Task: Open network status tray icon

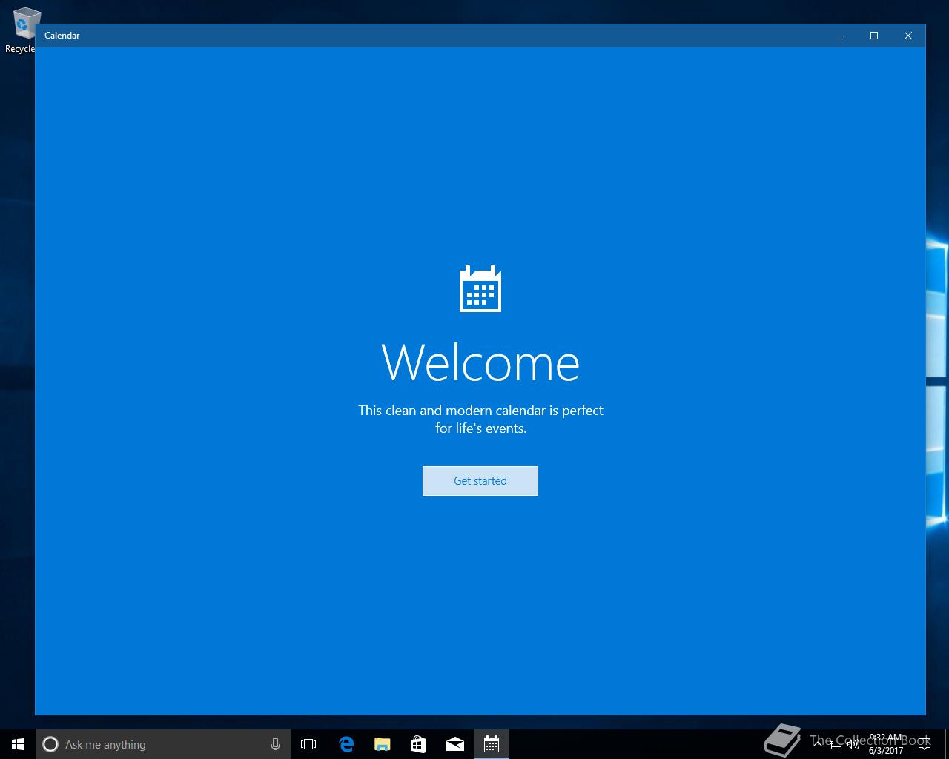Action: pyautogui.click(x=836, y=744)
